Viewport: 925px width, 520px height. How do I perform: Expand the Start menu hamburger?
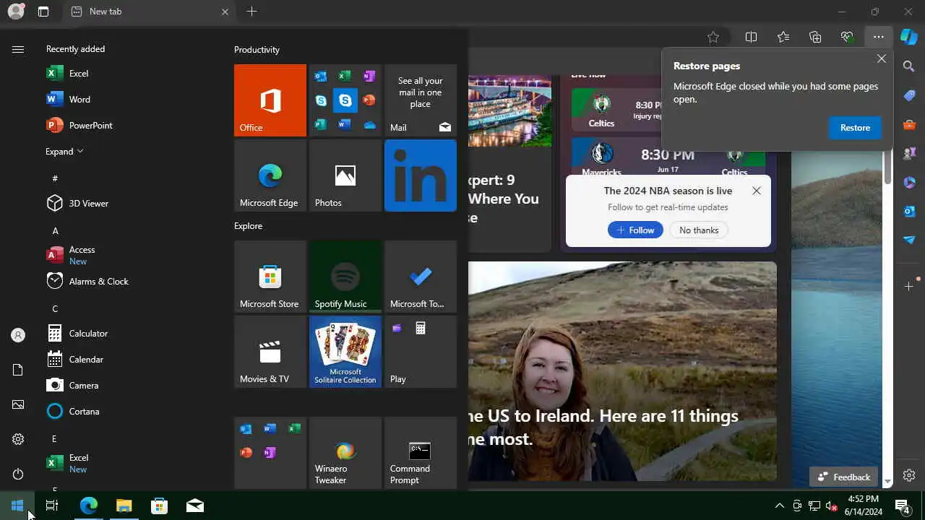click(x=18, y=49)
